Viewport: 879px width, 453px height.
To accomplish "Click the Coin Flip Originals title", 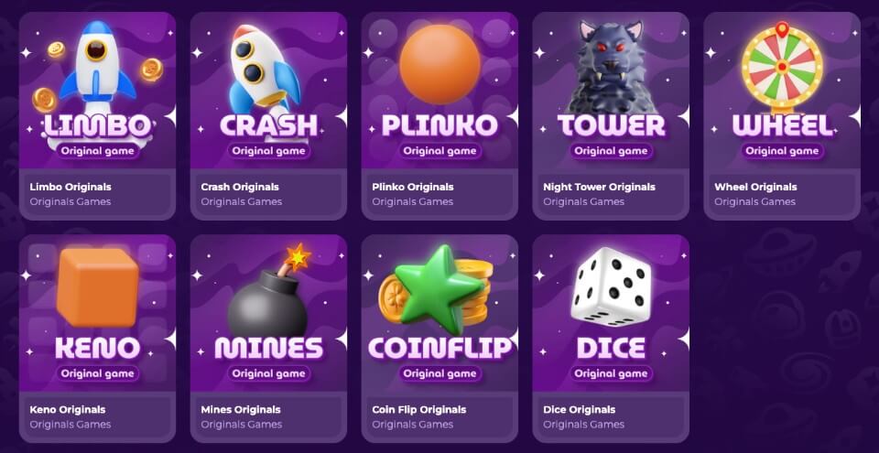I will [x=418, y=410].
